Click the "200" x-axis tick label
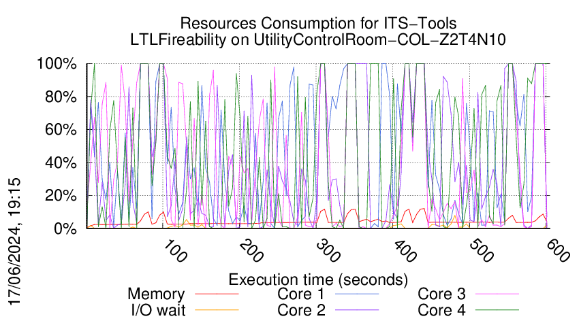The width and height of the screenshot is (579, 323). (251, 251)
